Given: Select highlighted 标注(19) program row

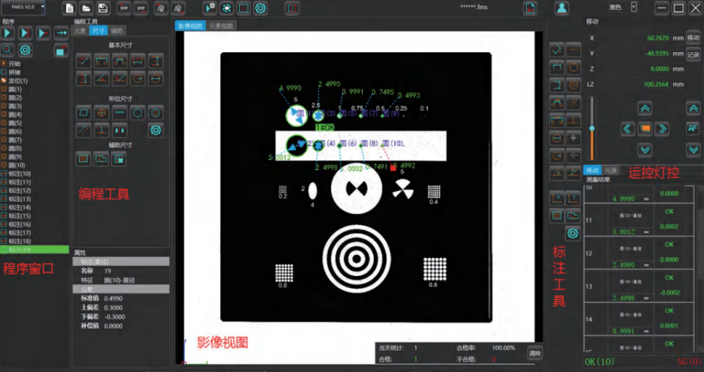Looking at the screenshot, I should point(34,250).
